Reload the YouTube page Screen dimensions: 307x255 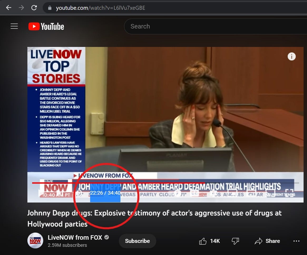pyautogui.click(x=34, y=8)
